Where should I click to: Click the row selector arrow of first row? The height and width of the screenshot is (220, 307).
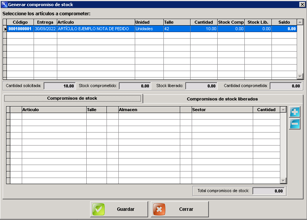(5, 29)
